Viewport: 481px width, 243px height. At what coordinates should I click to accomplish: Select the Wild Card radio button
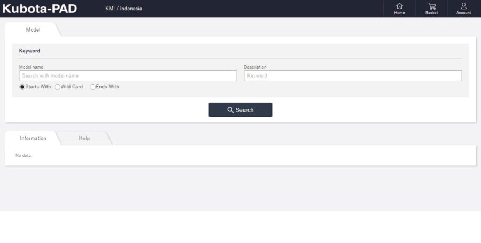57,87
